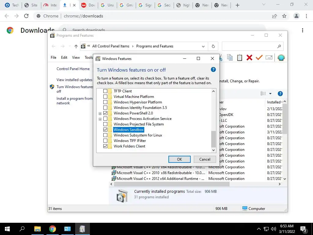Open taskbar search
313x235 pixels.
coord(22,229)
